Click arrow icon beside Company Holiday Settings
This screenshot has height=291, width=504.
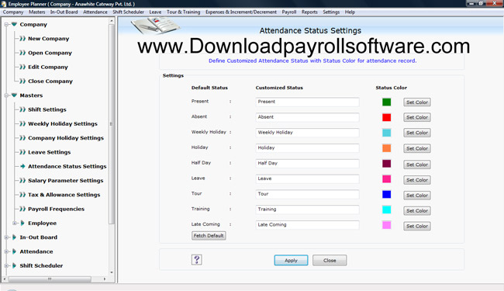click(x=22, y=138)
